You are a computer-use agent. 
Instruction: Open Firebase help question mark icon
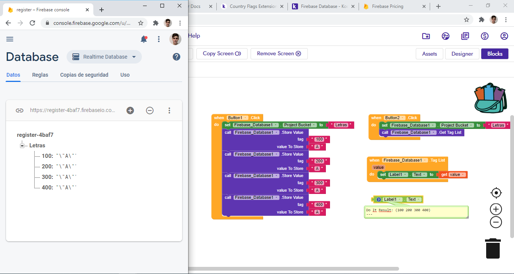176,57
